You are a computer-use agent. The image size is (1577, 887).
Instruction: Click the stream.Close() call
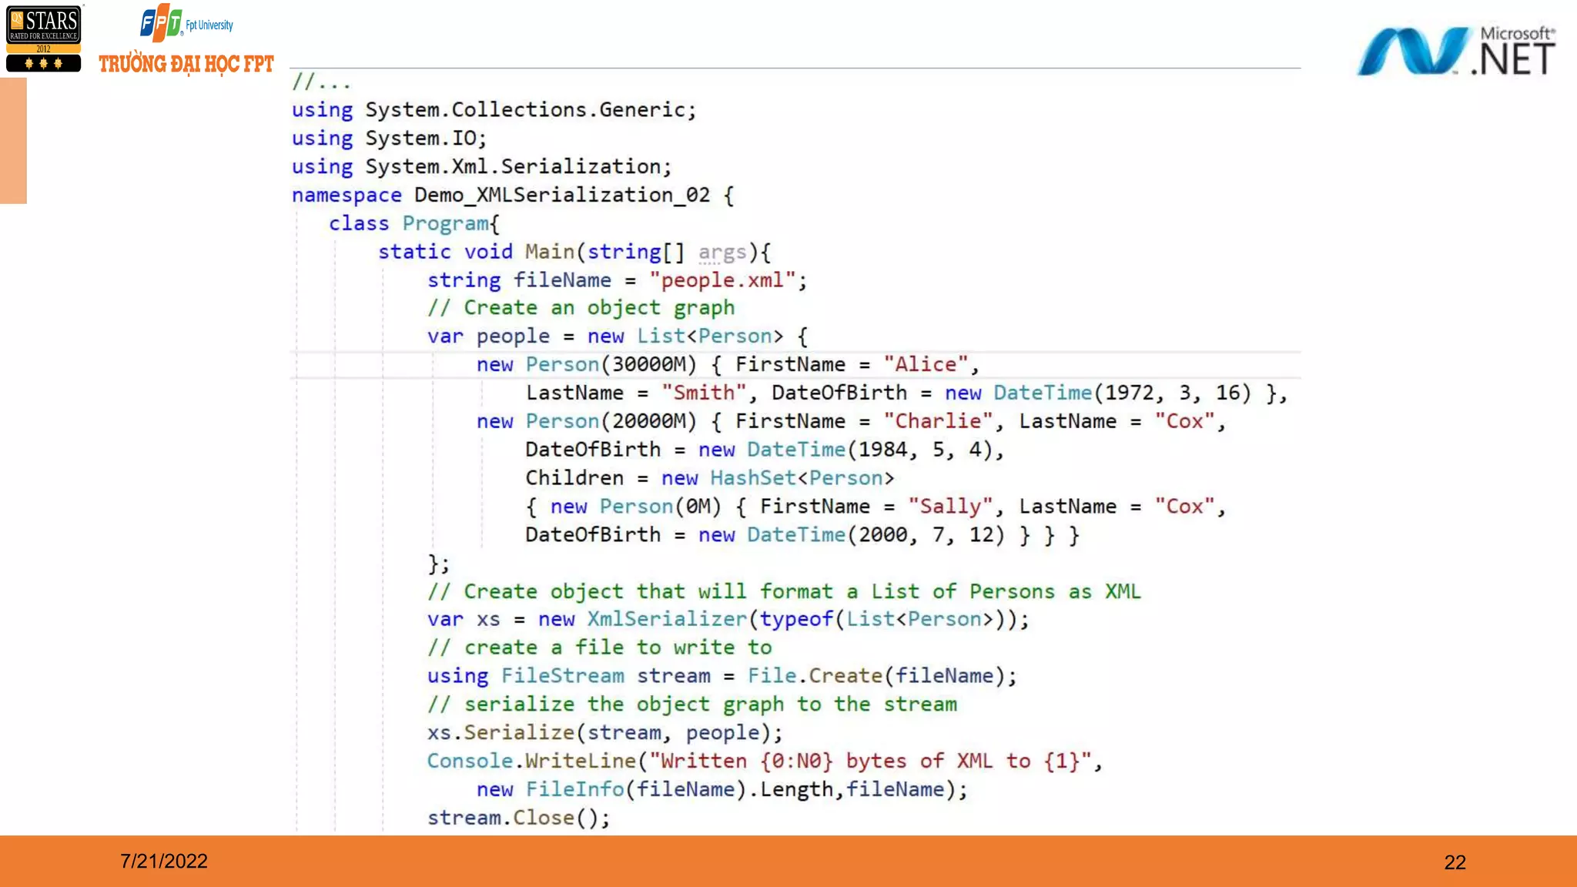click(517, 818)
